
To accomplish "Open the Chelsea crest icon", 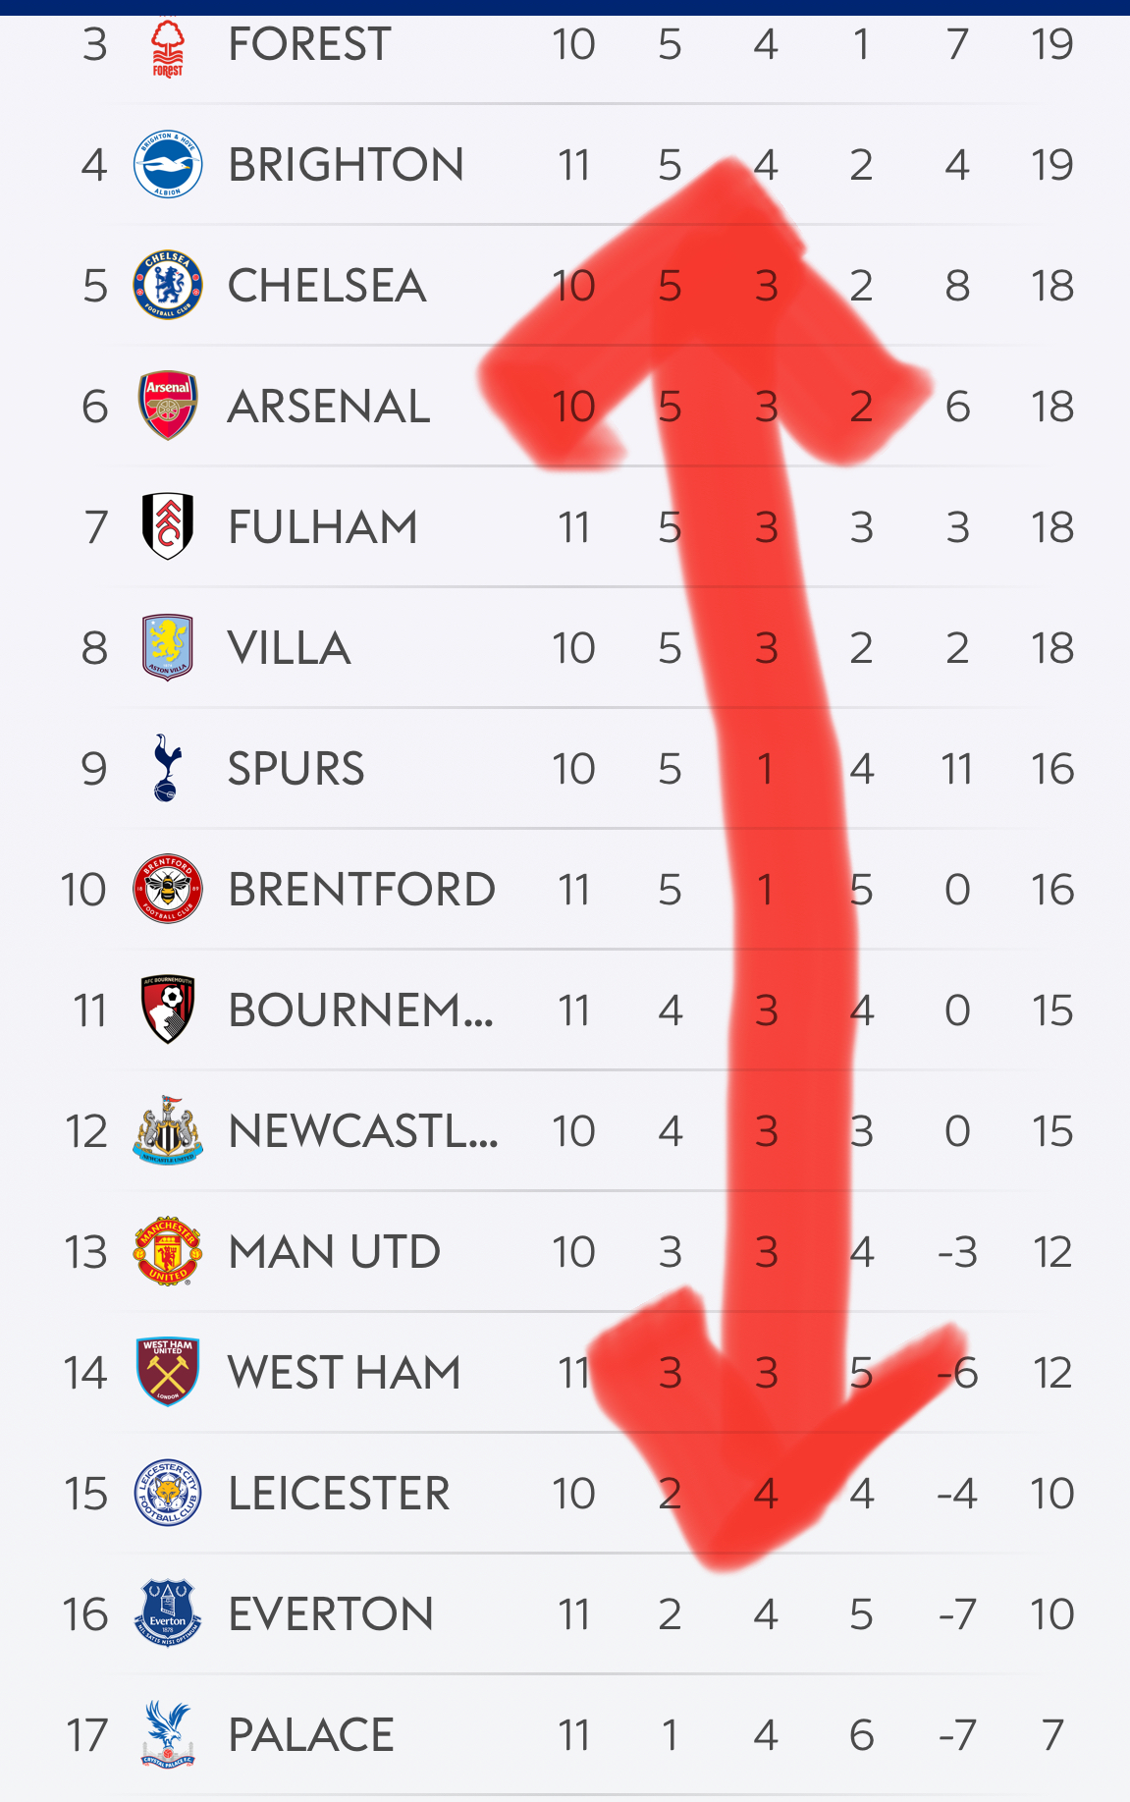I will (168, 285).
